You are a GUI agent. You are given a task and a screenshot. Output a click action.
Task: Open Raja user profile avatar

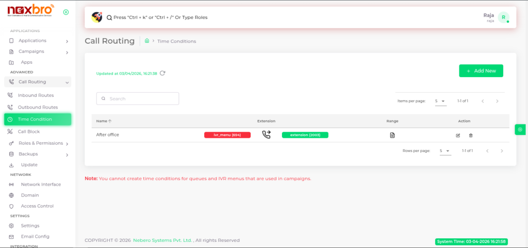503,17
